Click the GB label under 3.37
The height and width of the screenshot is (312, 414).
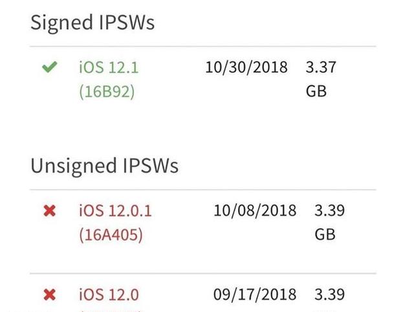point(316,91)
